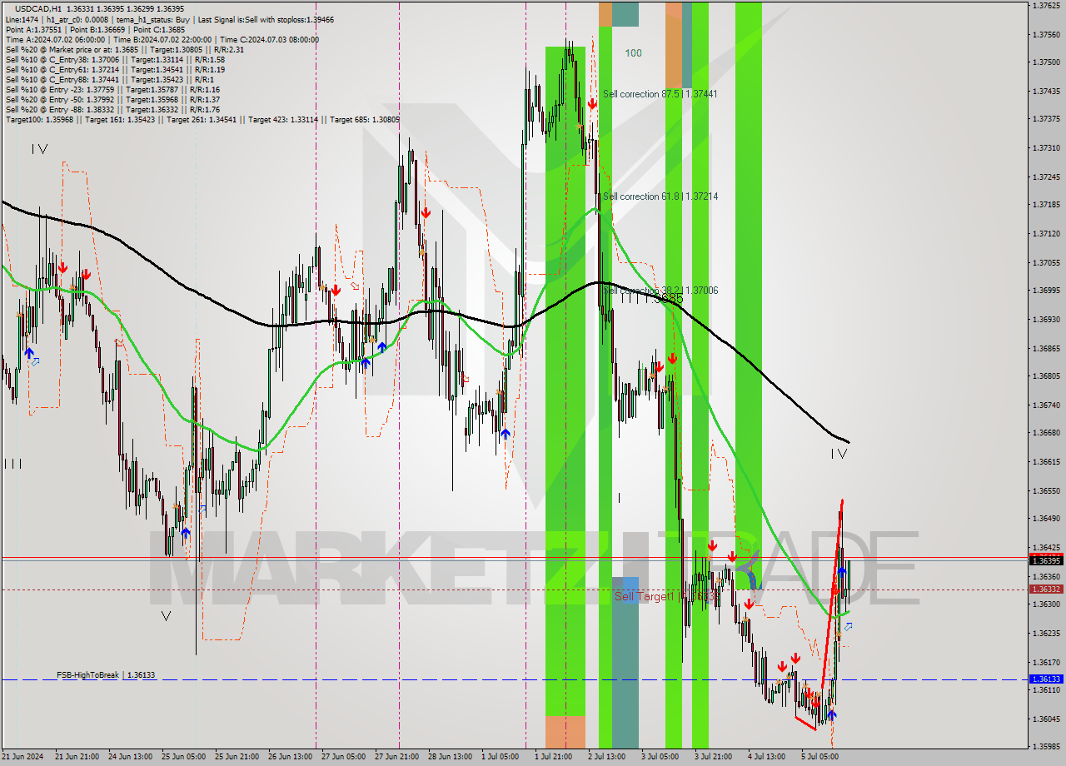Screen dimensions: 1066x766
Task: Click the 'Sell %10 @ C_Entry61' line
Action: [115, 70]
